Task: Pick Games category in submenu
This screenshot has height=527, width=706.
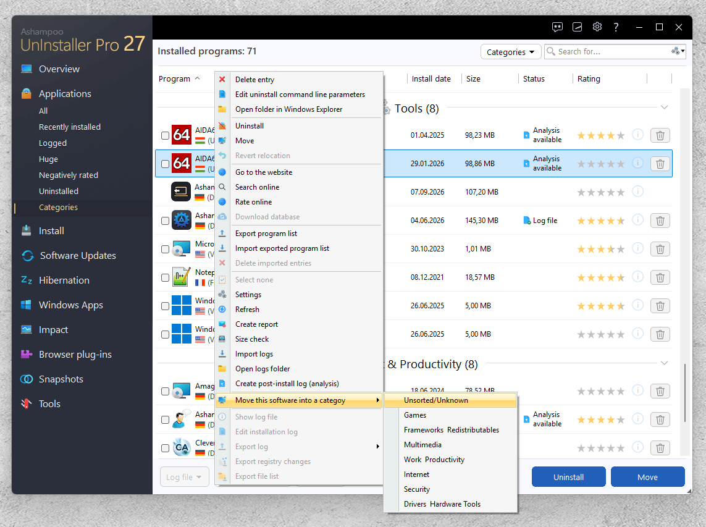Action: [415, 415]
